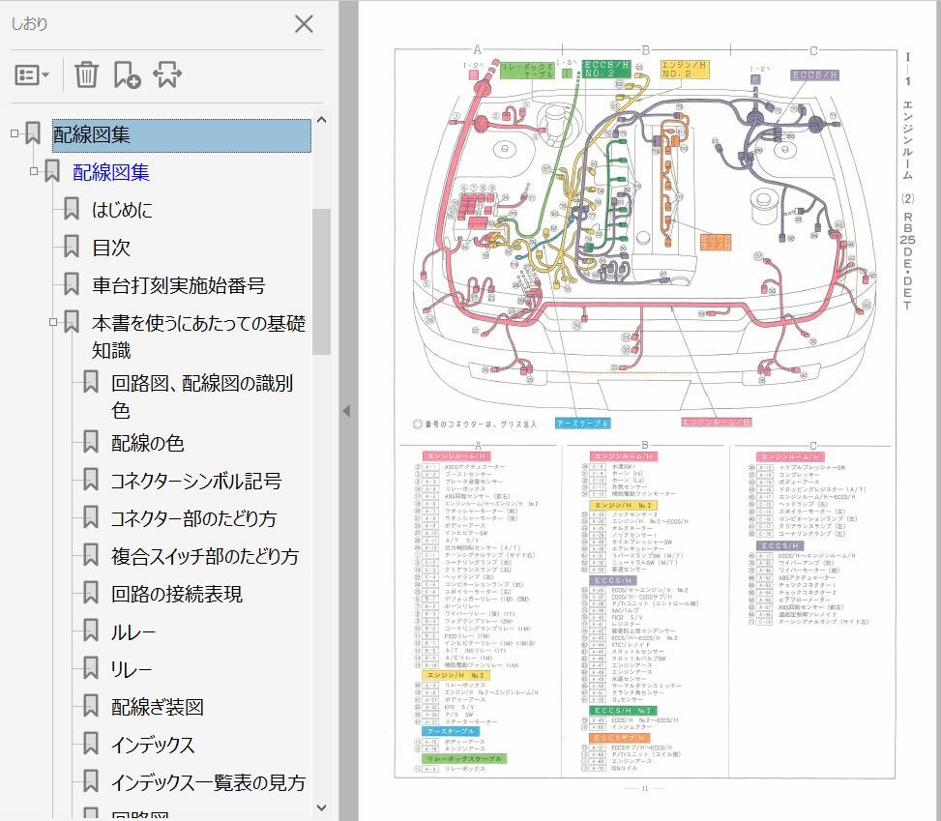Delete the selected bookmark with trash icon
The width and height of the screenshot is (941, 821).
86,75
